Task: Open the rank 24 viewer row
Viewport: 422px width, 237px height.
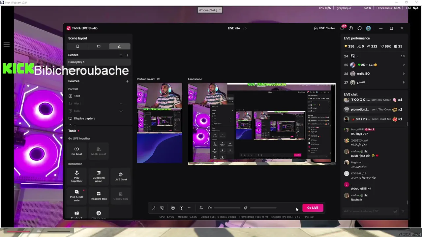Action: 374,56
